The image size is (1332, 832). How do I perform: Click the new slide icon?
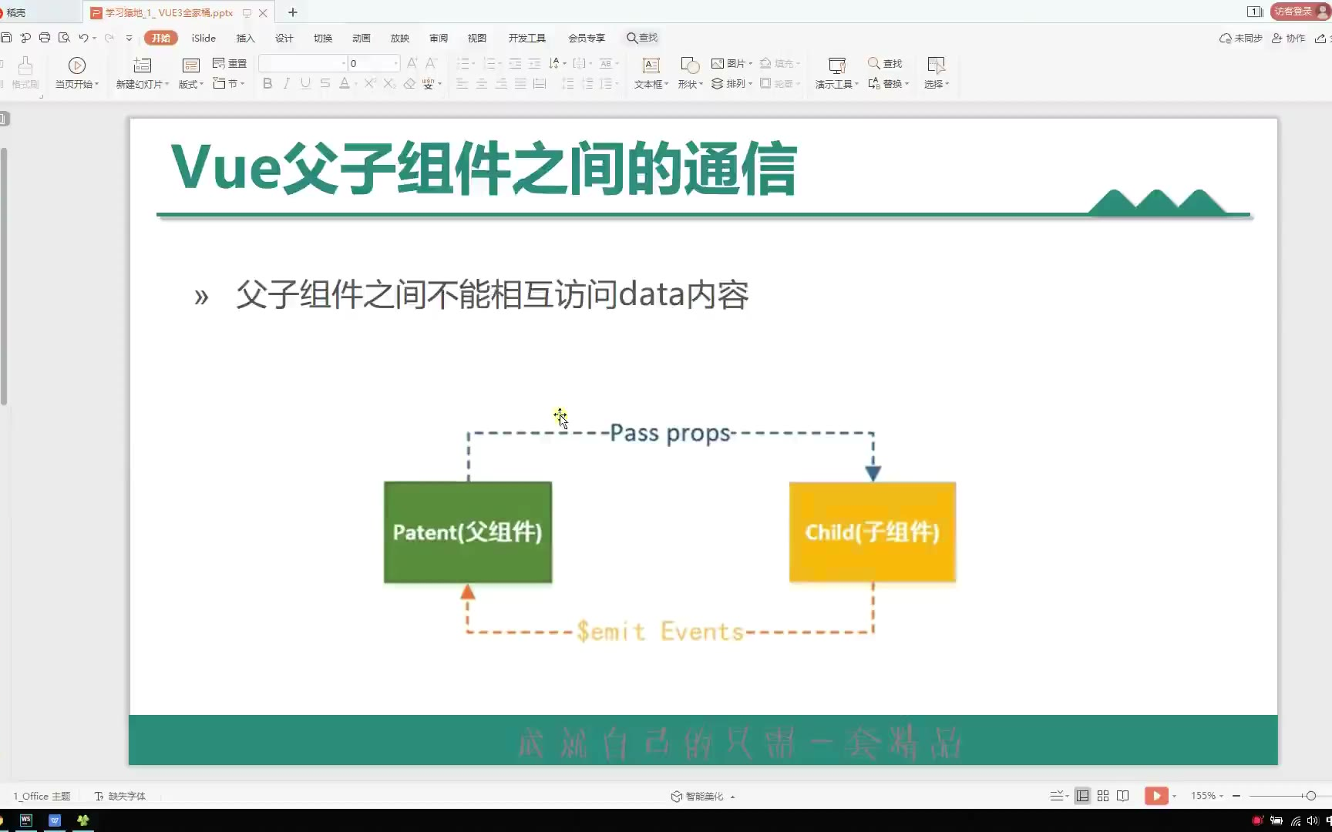(143, 65)
